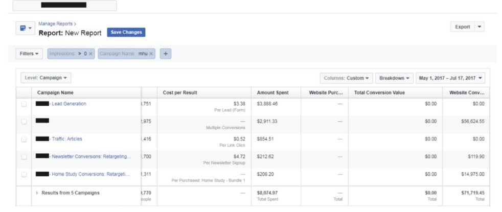The image size is (502, 212).
Task: Open the Filters dropdown
Action: [30, 54]
